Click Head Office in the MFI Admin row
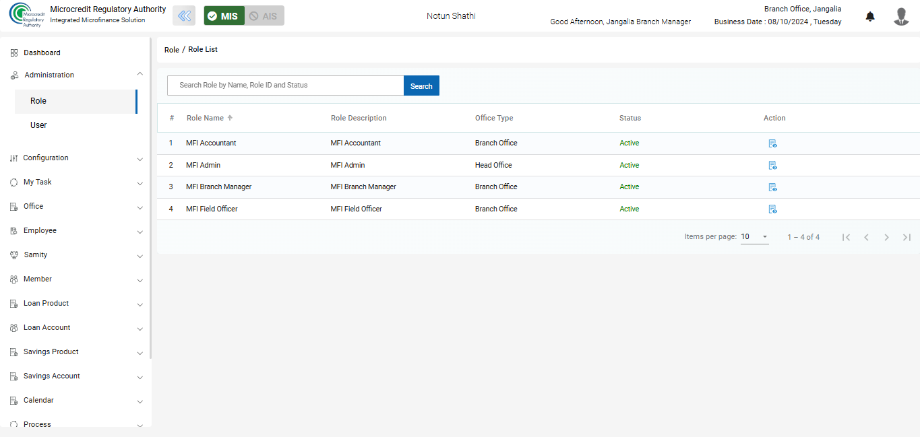This screenshot has width=920, height=437. coord(493,166)
